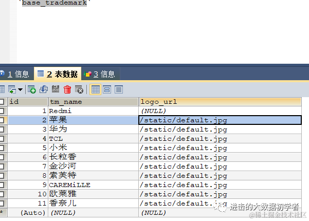The image size is (309, 221).
Task: Select the 长粒香 cell
Action: coord(94,157)
